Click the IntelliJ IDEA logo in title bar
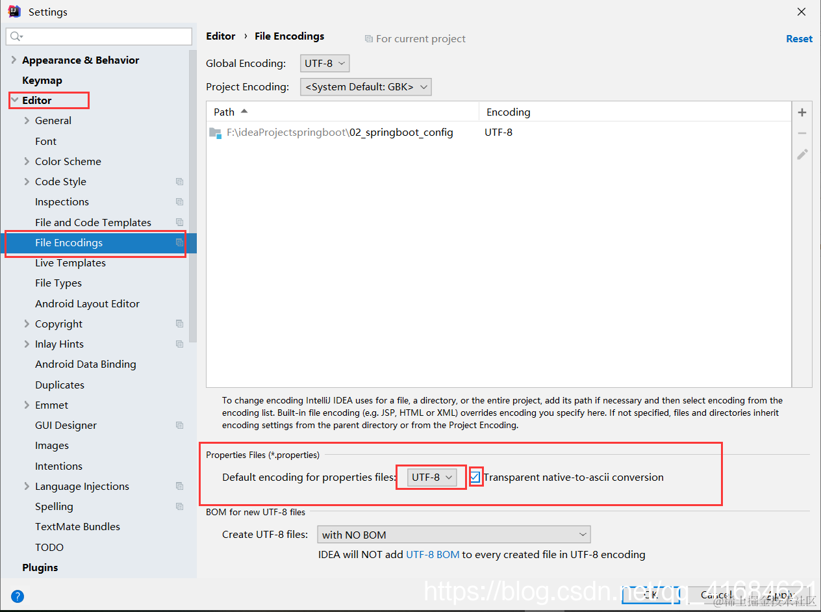The image size is (821, 612). point(14,11)
